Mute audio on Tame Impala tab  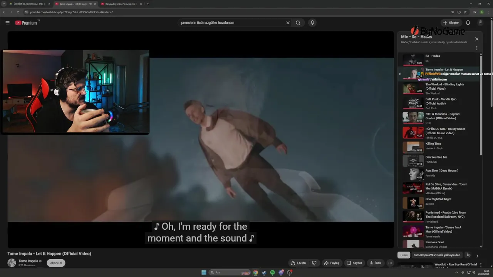click(91, 4)
